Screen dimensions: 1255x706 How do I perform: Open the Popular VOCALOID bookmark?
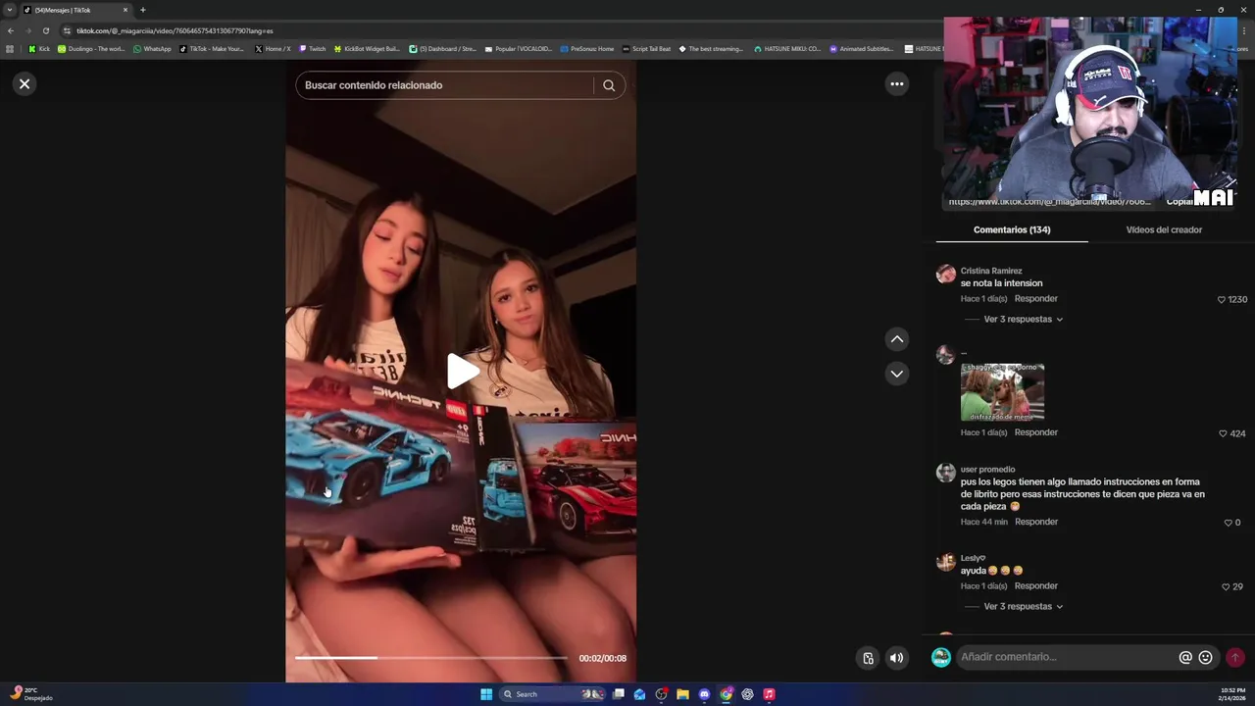520,49
